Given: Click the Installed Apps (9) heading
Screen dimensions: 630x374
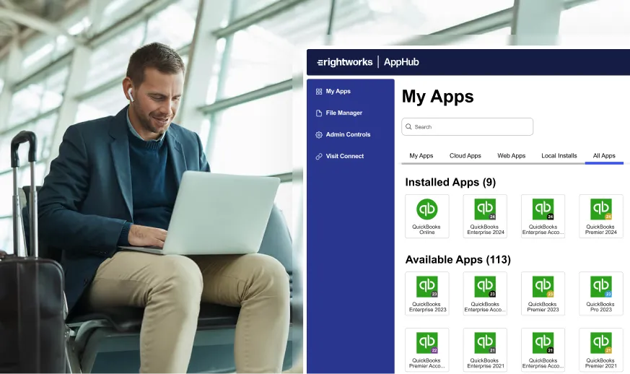Looking at the screenshot, I should [450, 183].
